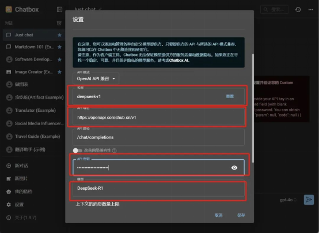Screen dimensions: 319x233
Task: Open the three-dots more options menu
Action: coord(310,10)
